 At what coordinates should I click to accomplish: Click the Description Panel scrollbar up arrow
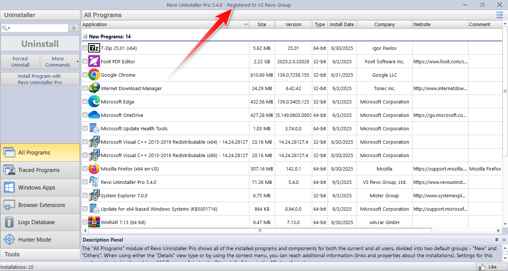click(505, 247)
